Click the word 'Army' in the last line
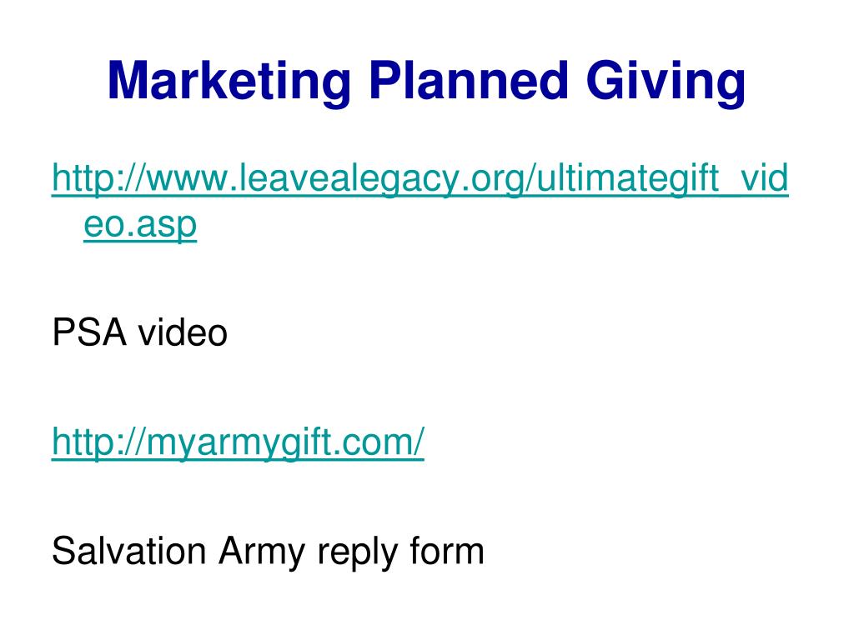Viewport: 854px width, 640px height. coord(262,552)
